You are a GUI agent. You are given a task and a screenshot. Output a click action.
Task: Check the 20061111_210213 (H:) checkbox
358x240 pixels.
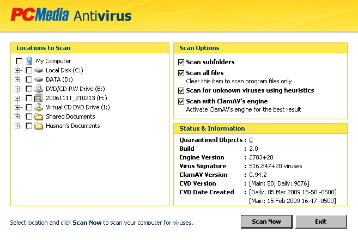coord(29,98)
